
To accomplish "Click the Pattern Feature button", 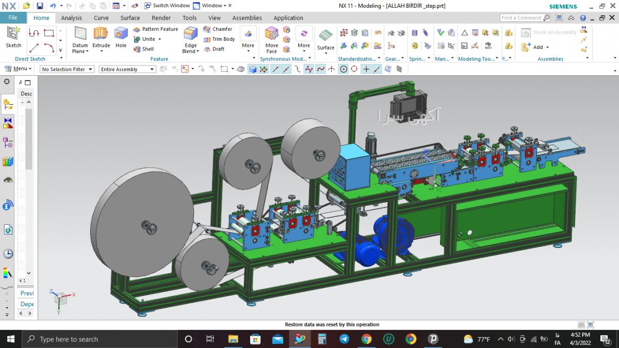I will pyautogui.click(x=156, y=29).
